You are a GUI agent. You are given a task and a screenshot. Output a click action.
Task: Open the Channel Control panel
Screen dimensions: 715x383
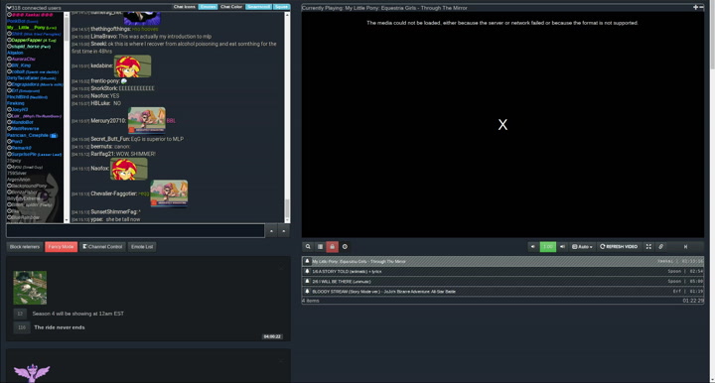102,247
